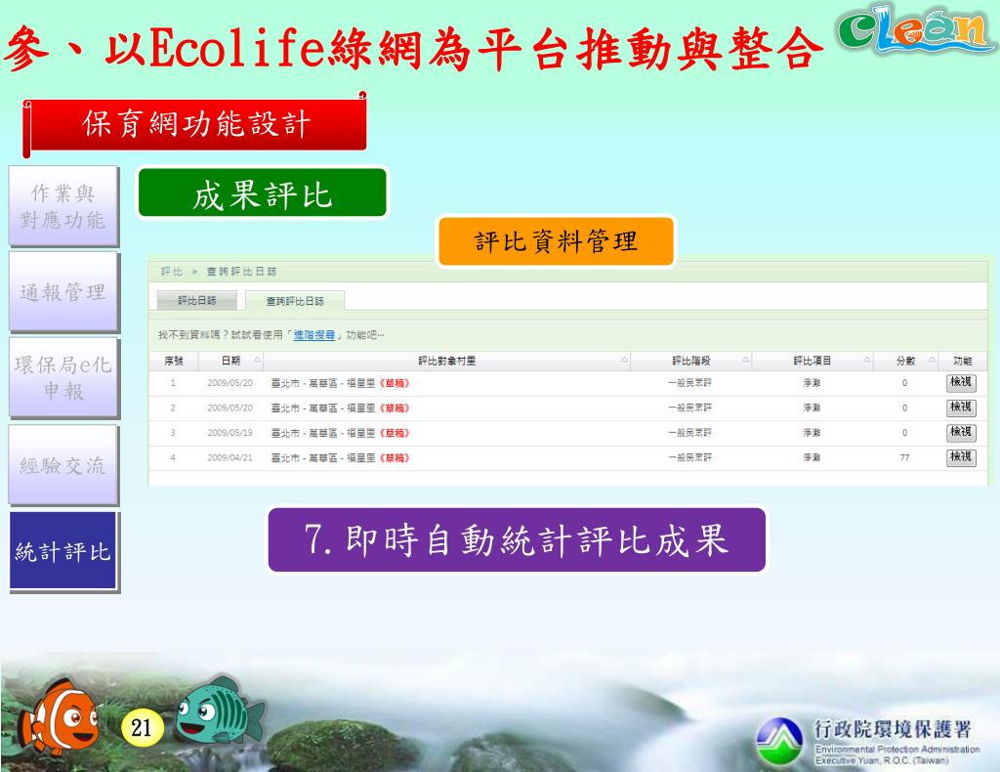Open the 經驗交流 side menu item
Screen dimensions: 1000x772
coord(63,465)
